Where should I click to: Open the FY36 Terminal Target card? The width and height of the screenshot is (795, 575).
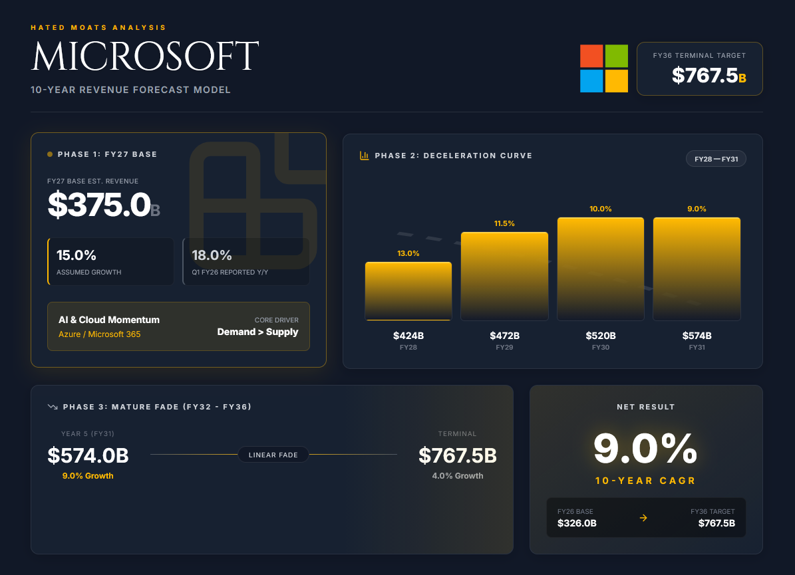(x=700, y=69)
